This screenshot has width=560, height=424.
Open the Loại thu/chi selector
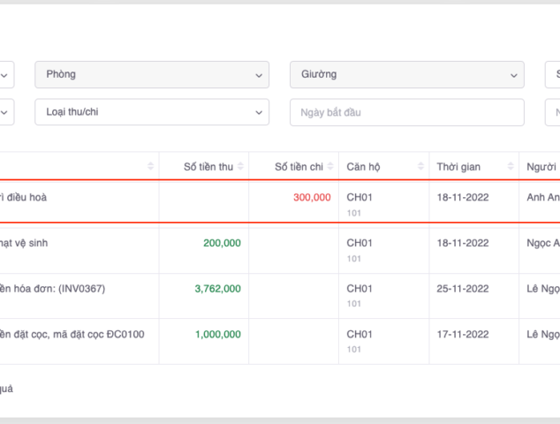pos(151,112)
